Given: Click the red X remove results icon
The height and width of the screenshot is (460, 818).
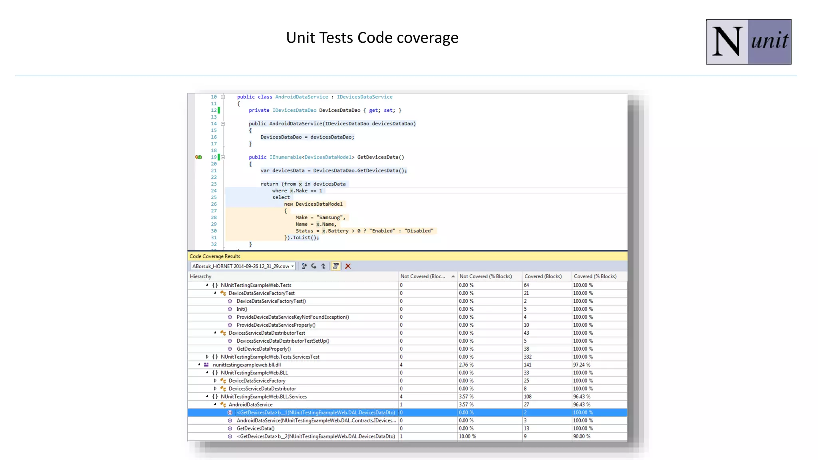Looking at the screenshot, I should [x=348, y=266].
